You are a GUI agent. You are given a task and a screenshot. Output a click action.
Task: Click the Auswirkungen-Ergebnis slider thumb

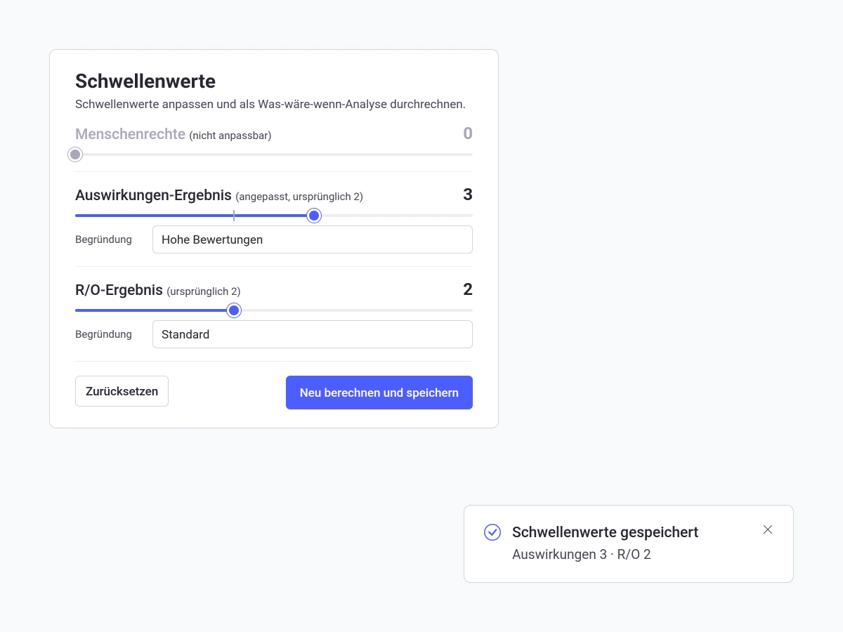(x=314, y=216)
